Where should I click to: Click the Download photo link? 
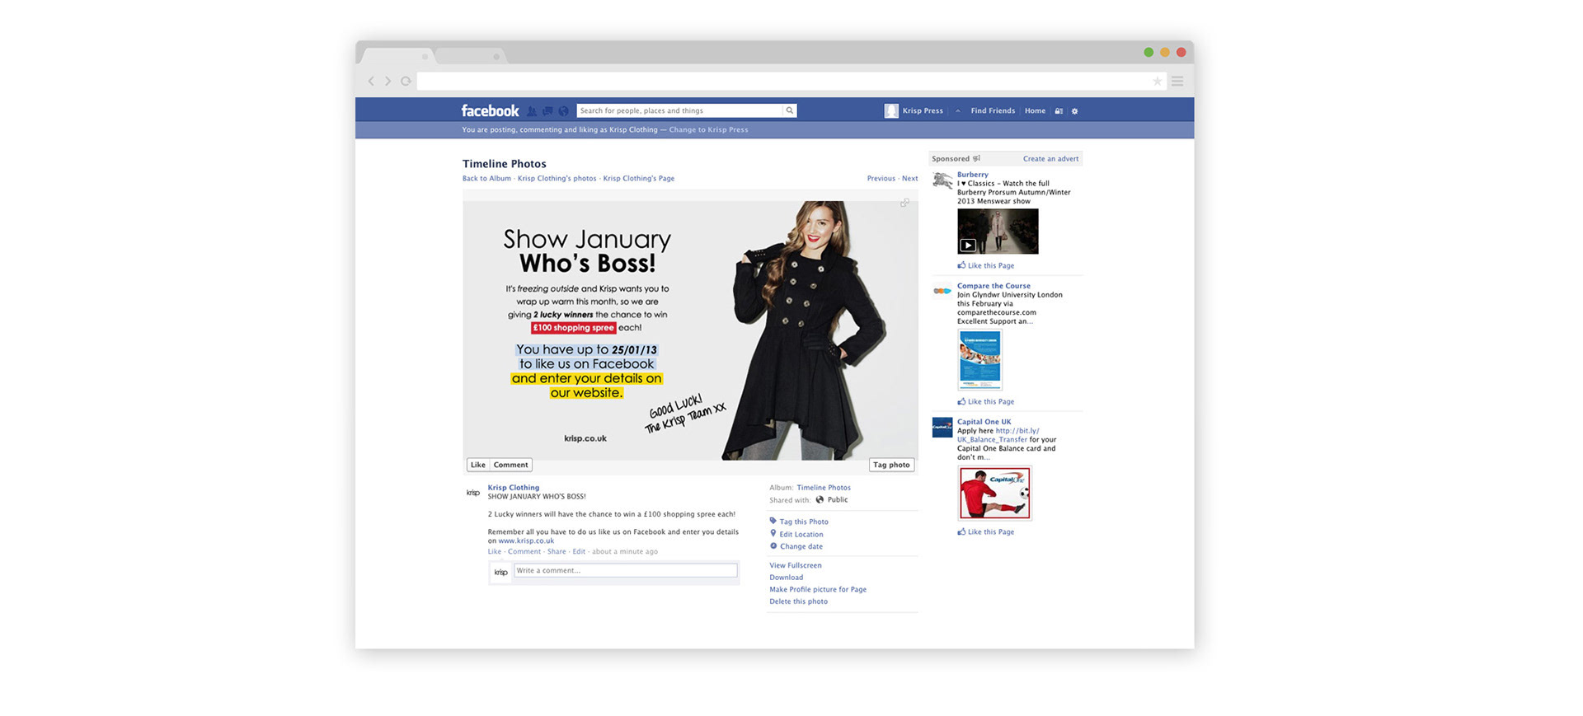[x=786, y=578]
